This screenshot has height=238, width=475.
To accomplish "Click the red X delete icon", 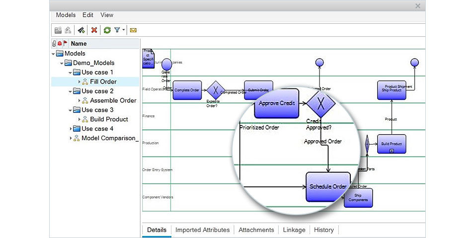I will [94, 30].
